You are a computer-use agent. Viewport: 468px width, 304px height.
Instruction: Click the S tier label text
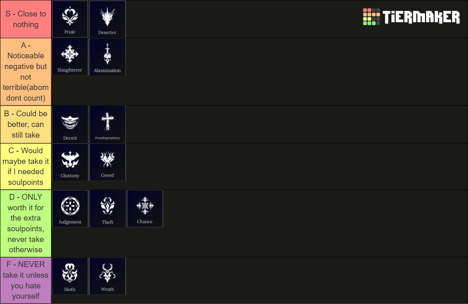tap(25, 19)
